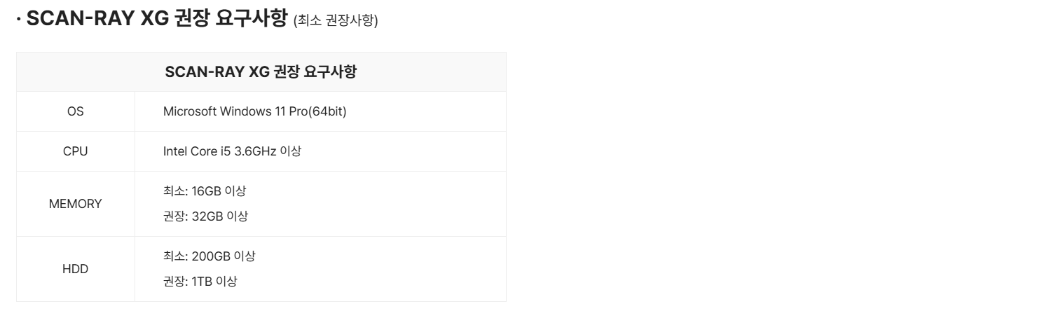Viewport: 1049px width, 311px height.
Task: Select the MEMORY row label
Action: pos(76,204)
